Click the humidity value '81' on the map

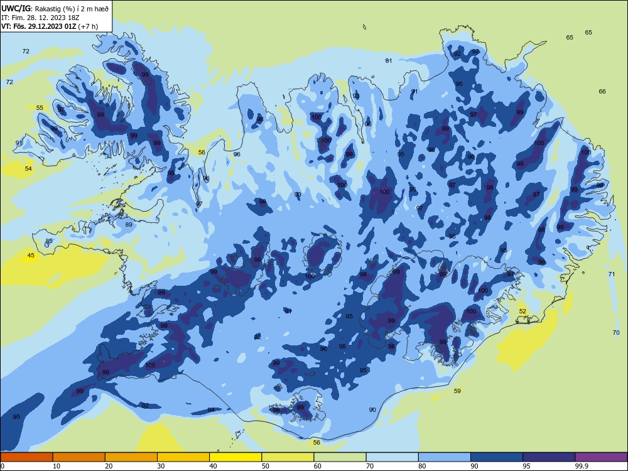[x=389, y=61]
